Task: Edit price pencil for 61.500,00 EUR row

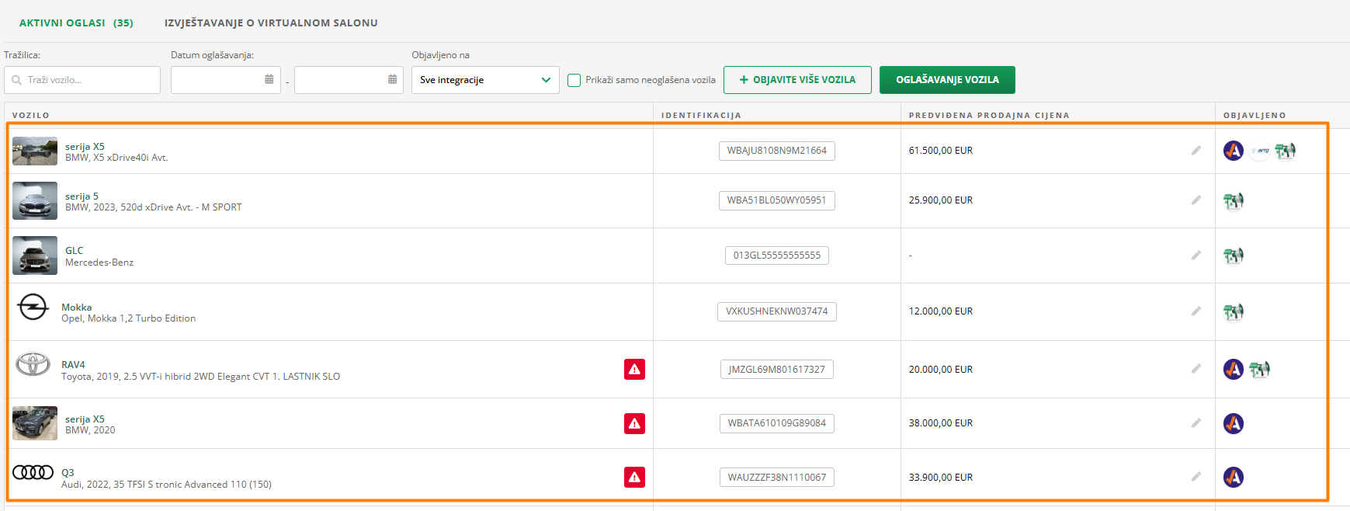Action: [x=1196, y=151]
